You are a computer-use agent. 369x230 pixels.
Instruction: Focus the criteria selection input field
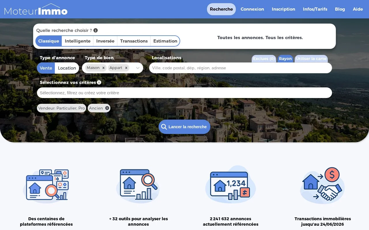(184, 93)
